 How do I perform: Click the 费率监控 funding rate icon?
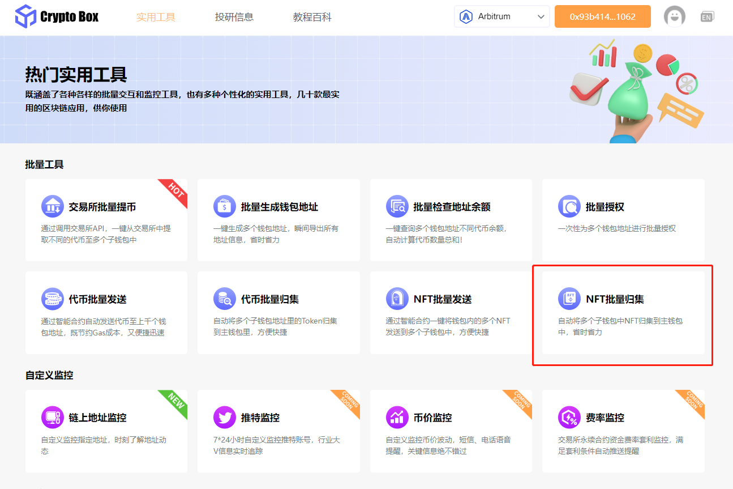[569, 417]
